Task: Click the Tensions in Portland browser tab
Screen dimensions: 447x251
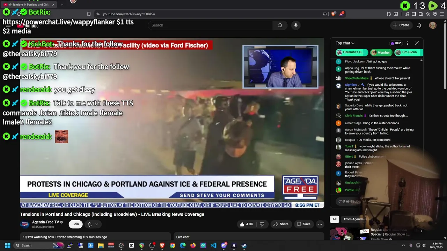Action: (29, 5)
